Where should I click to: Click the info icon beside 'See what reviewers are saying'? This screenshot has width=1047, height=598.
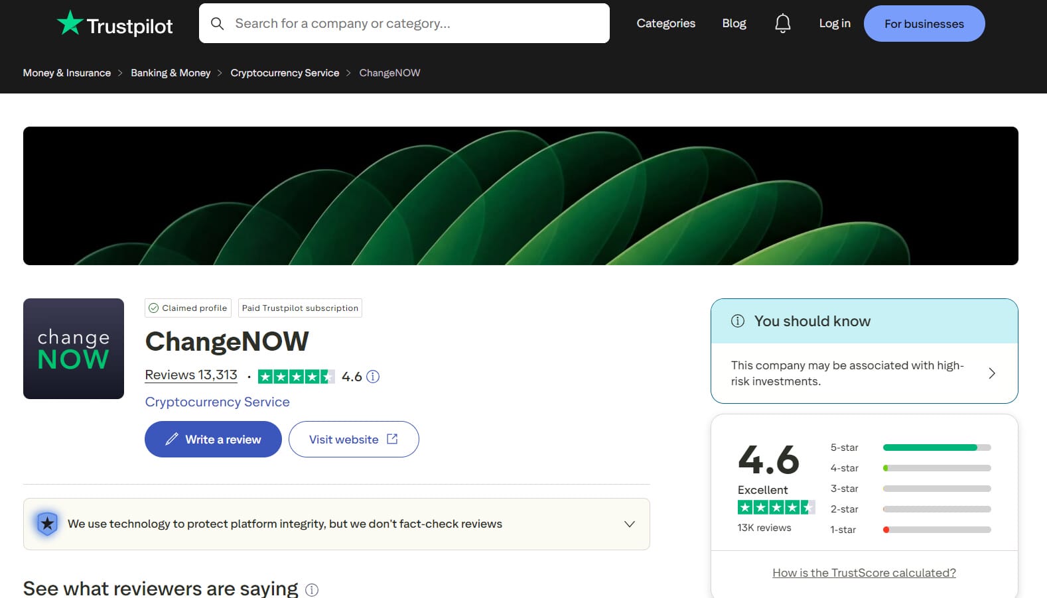coord(312,589)
